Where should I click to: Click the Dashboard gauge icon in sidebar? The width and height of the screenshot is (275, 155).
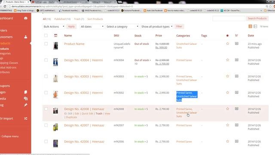[x=26, y=18]
